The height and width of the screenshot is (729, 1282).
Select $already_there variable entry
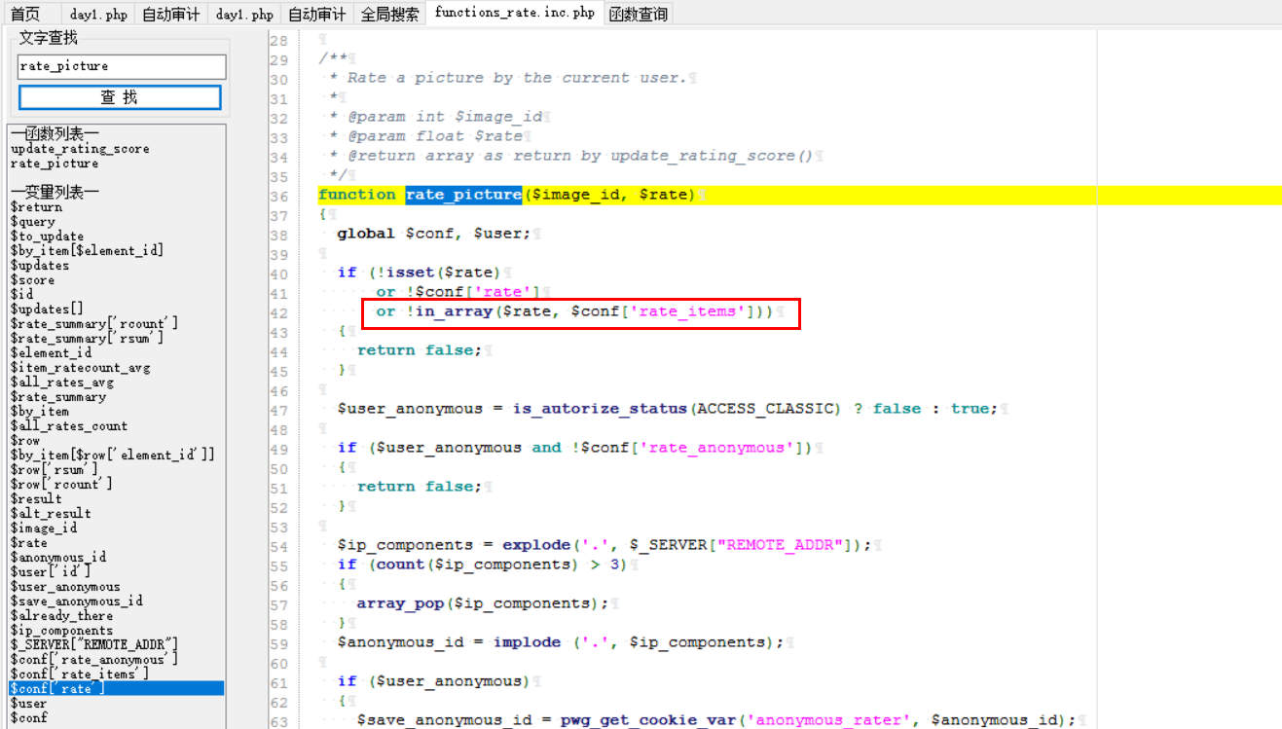click(61, 616)
